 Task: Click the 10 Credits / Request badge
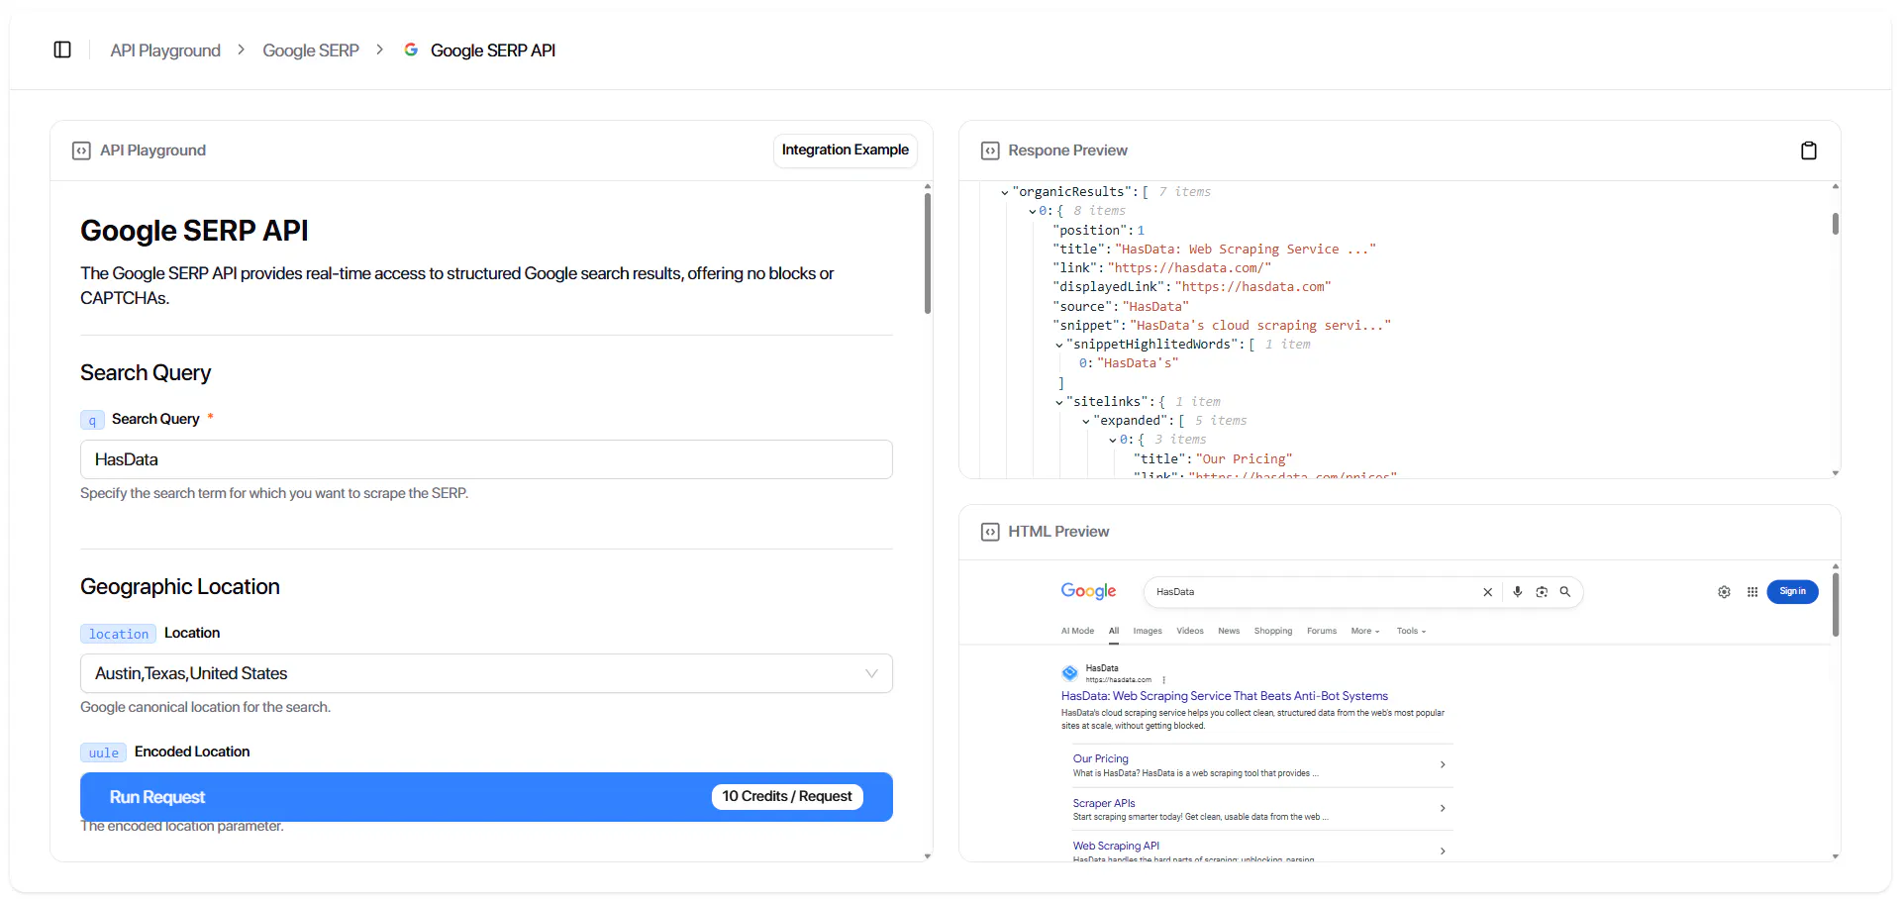coord(787,797)
